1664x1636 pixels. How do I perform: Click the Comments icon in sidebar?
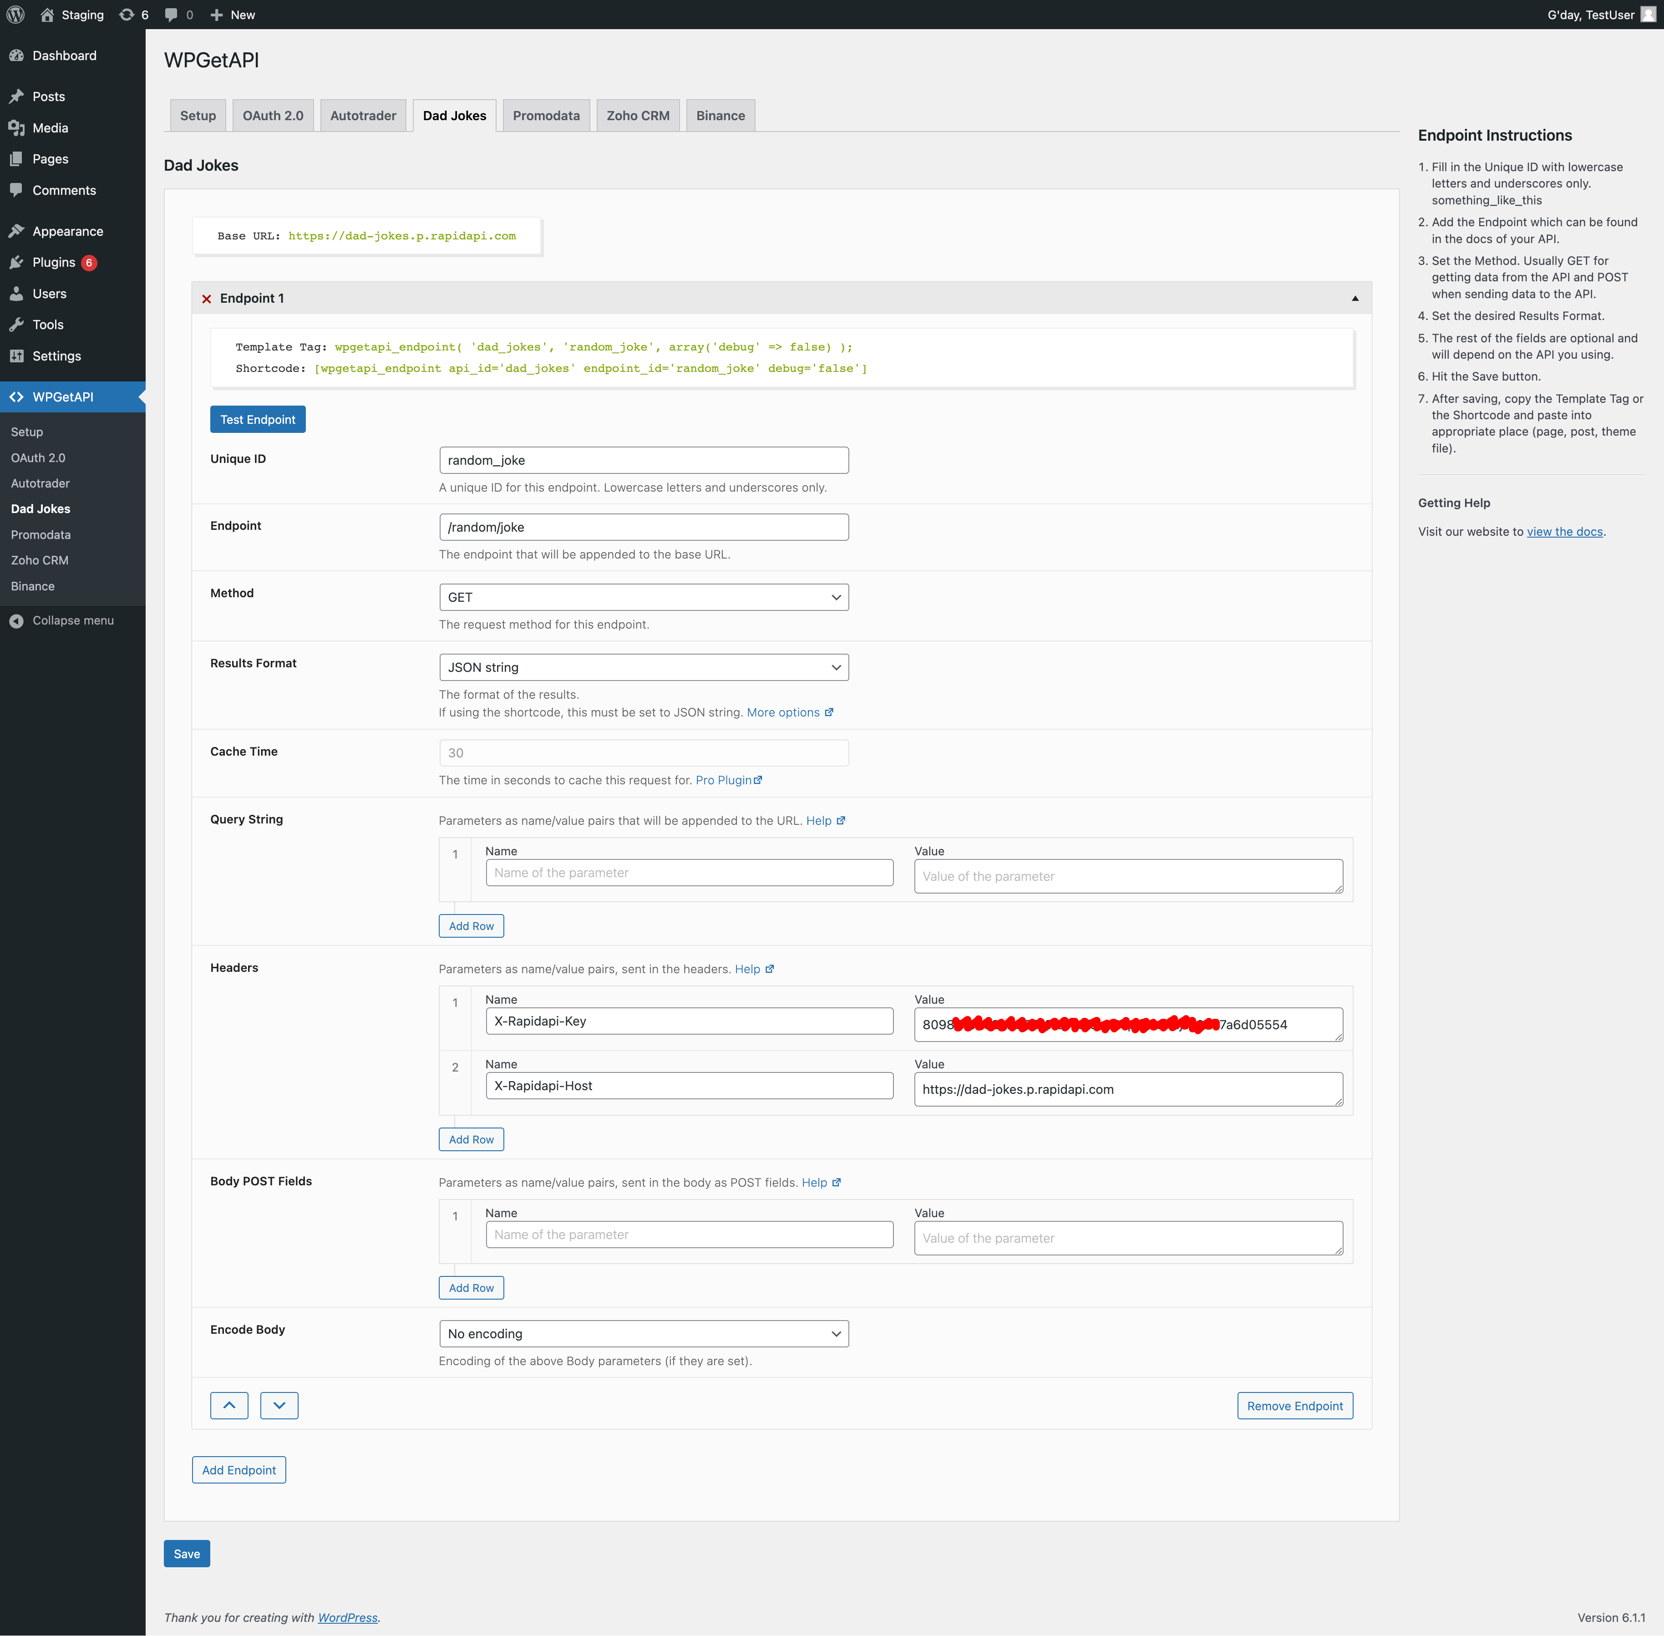(x=16, y=190)
